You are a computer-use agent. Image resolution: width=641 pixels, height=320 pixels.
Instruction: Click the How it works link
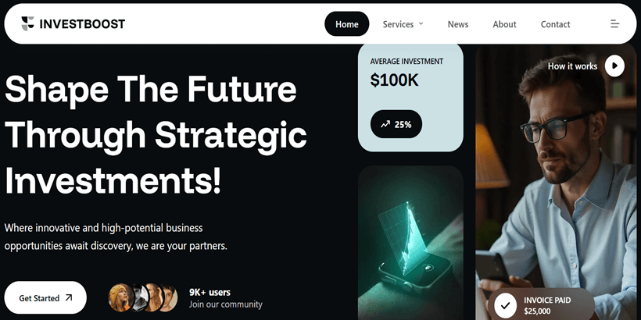click(x=572, y=66)
